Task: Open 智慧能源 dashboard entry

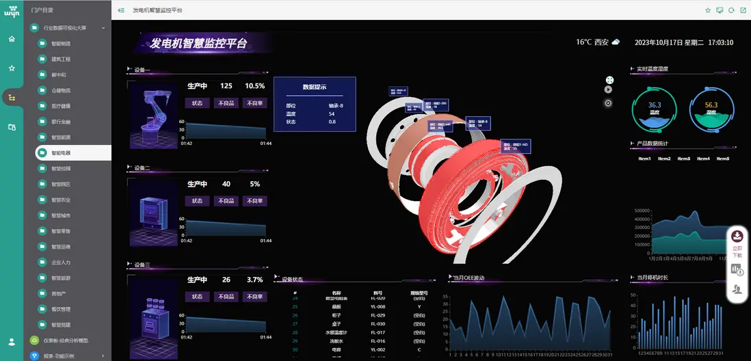Action: [x=61, y=137]
